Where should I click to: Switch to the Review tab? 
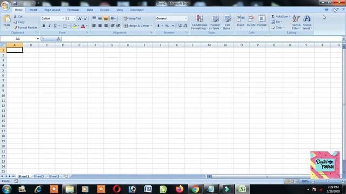click(104, 10)
